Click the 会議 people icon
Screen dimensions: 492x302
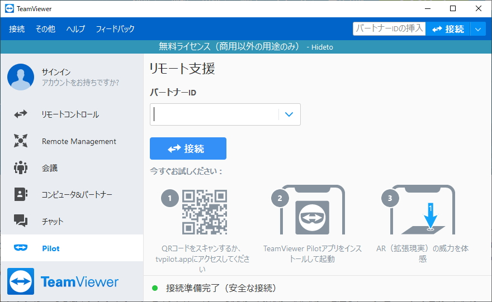point(21,167)
